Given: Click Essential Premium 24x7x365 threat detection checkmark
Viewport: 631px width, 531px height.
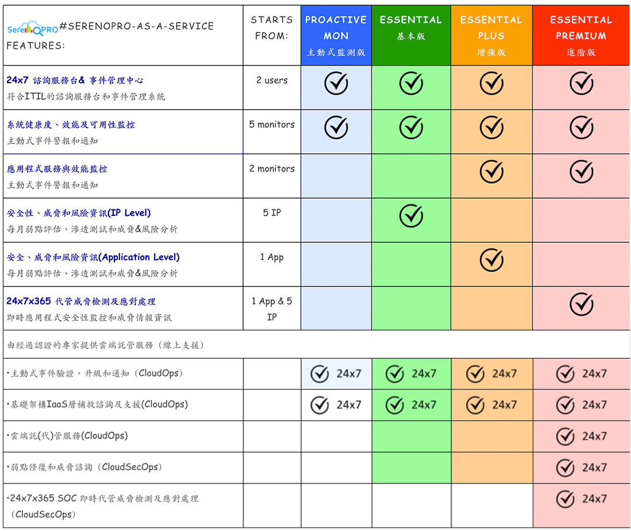Looking at the screenshot, I should (581, 304).
